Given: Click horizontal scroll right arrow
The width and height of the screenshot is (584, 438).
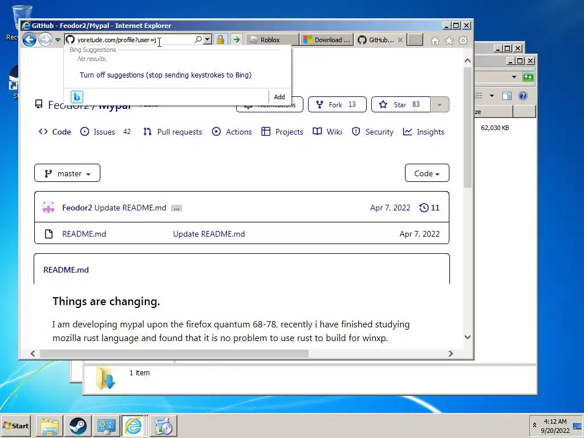Looking at the screenshot, I should [x=451, y=354].
